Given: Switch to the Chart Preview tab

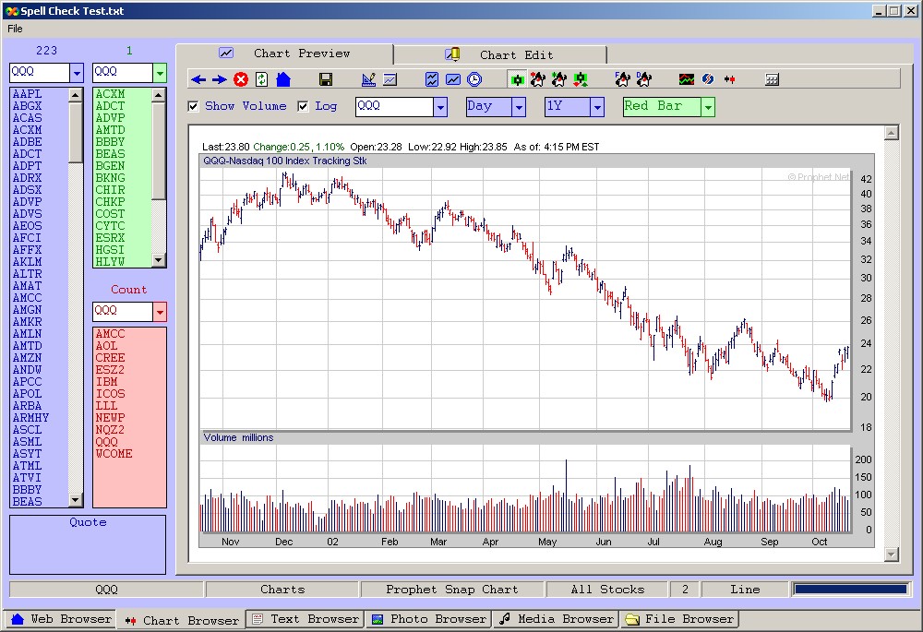Looking at the screenshot, I should (285, 54).
